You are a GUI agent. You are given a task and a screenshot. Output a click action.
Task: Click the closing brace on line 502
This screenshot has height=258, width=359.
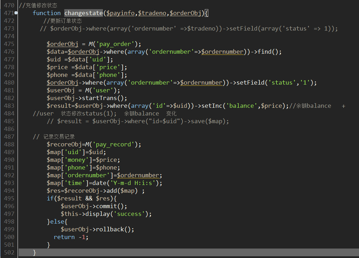(x=34, y=253)
